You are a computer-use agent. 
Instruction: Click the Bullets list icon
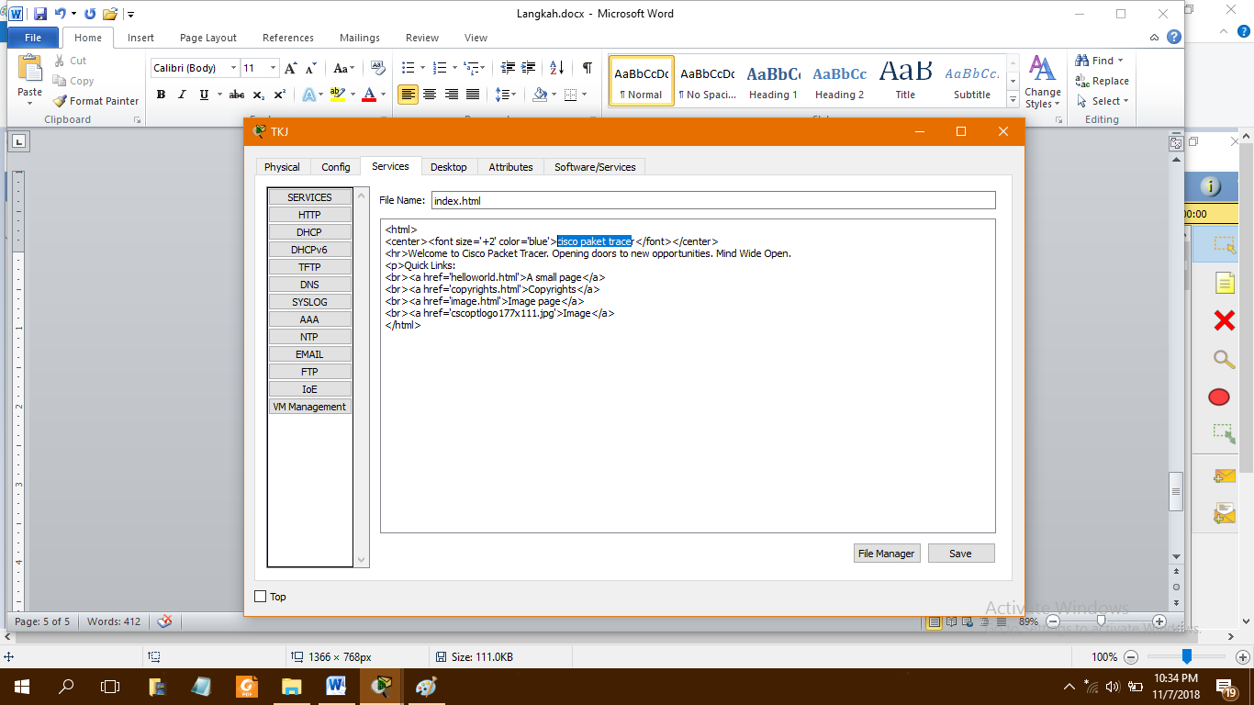tap(409, 68)
